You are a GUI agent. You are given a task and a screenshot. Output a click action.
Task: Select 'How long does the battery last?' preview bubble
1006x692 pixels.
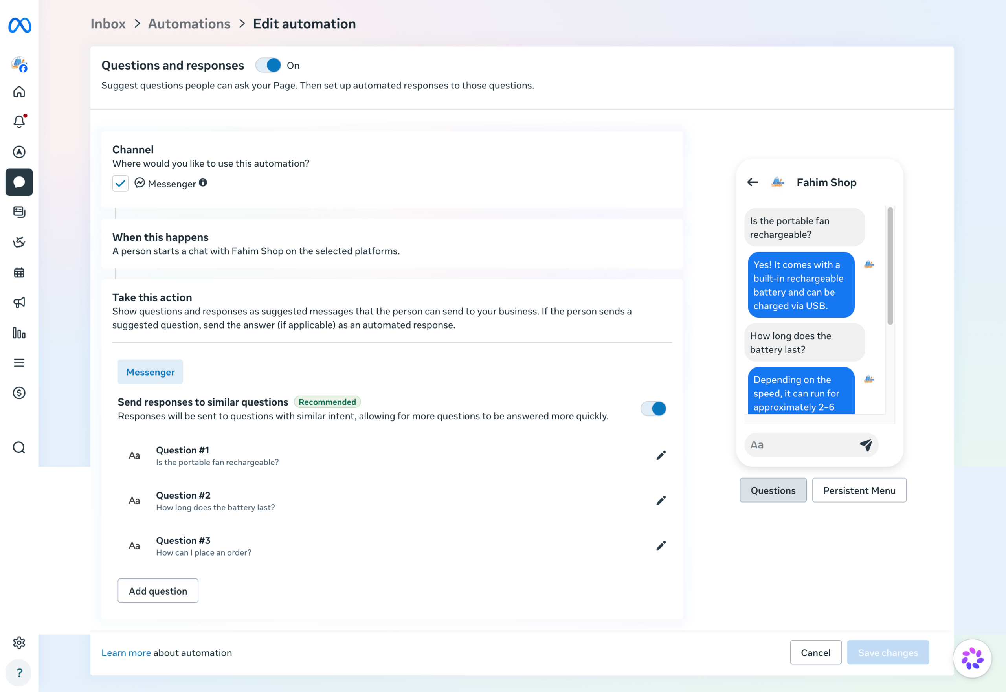click(x=804, y=342)
